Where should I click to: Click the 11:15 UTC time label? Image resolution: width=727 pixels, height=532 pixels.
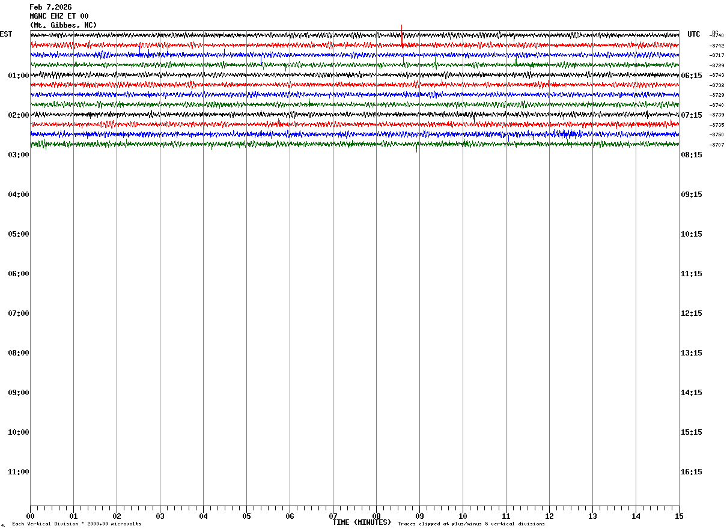click(x=692, y=274)
